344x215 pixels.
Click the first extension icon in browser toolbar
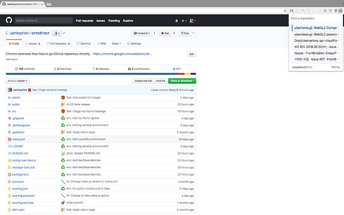(291, 11)
